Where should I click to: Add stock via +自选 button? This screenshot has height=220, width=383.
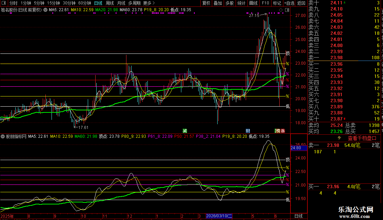click(289, 3)
